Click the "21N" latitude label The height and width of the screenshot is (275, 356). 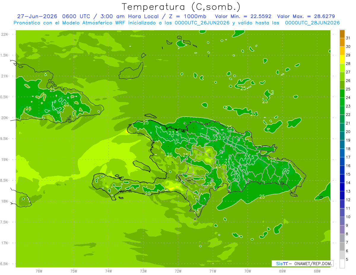5,76
